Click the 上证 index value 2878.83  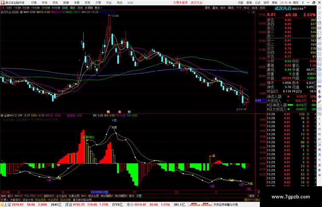[17, 204]
